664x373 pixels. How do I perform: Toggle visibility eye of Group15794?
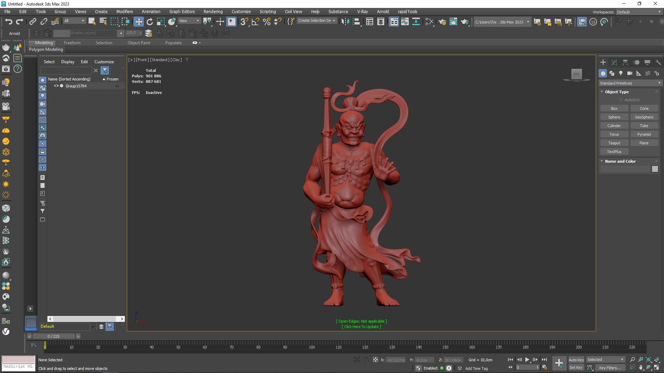[56, 86]
